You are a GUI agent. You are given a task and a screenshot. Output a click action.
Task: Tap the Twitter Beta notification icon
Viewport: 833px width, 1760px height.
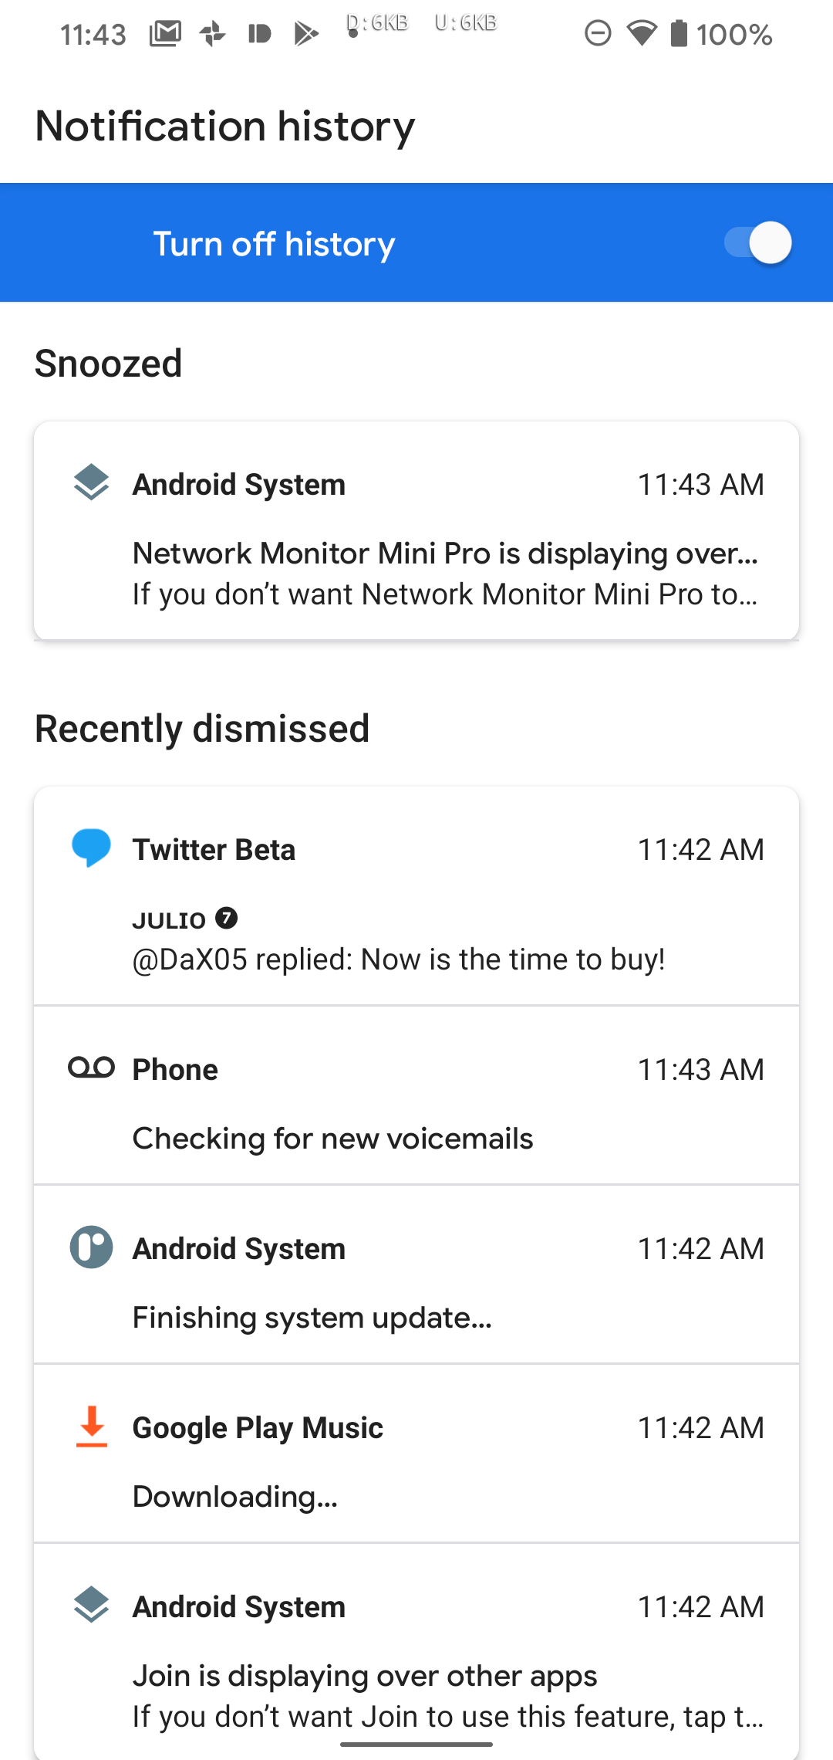coord(90,849)
